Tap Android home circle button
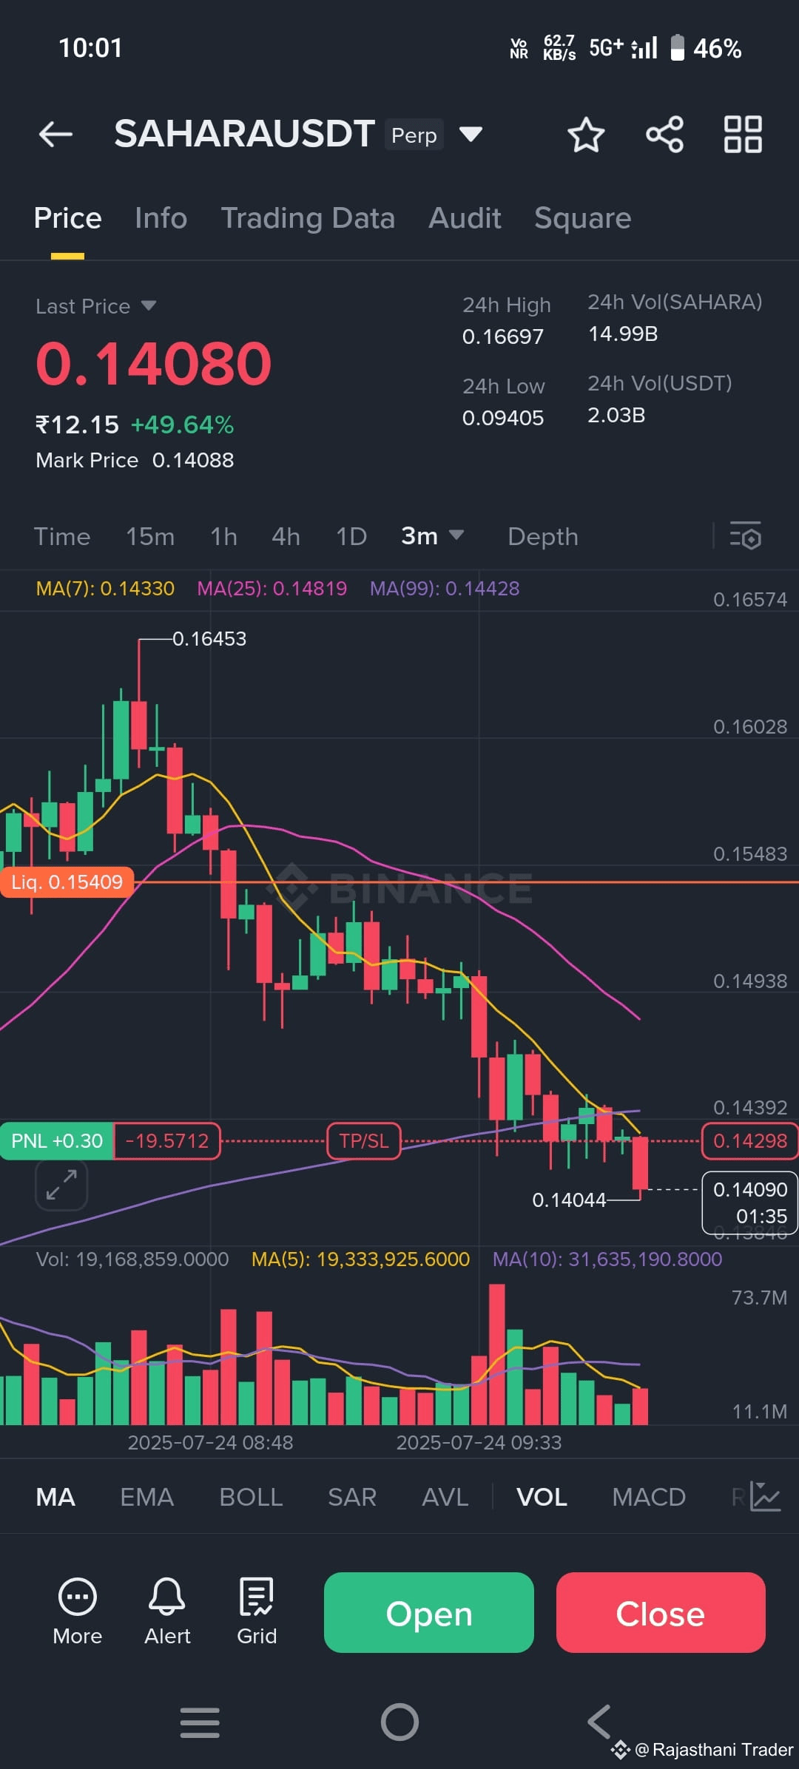Screen dimensions: 799x1769 [x=399, y=1722]
